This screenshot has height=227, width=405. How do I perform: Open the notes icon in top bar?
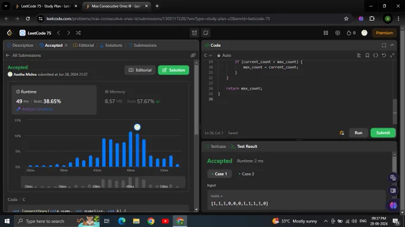click(x=206, y=33)
